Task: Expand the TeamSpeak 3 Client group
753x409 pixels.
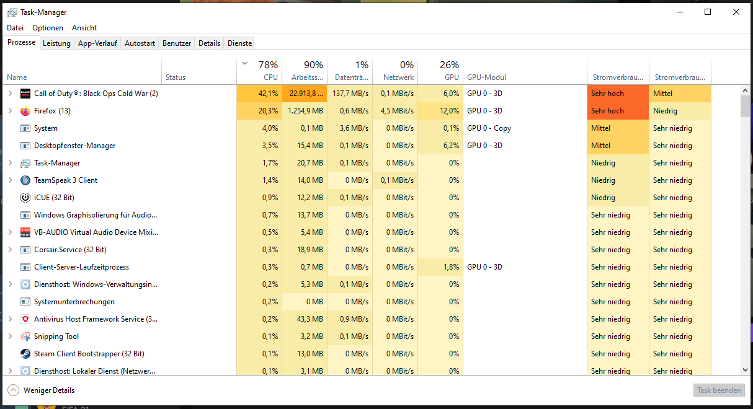Action: coord(10,180)
